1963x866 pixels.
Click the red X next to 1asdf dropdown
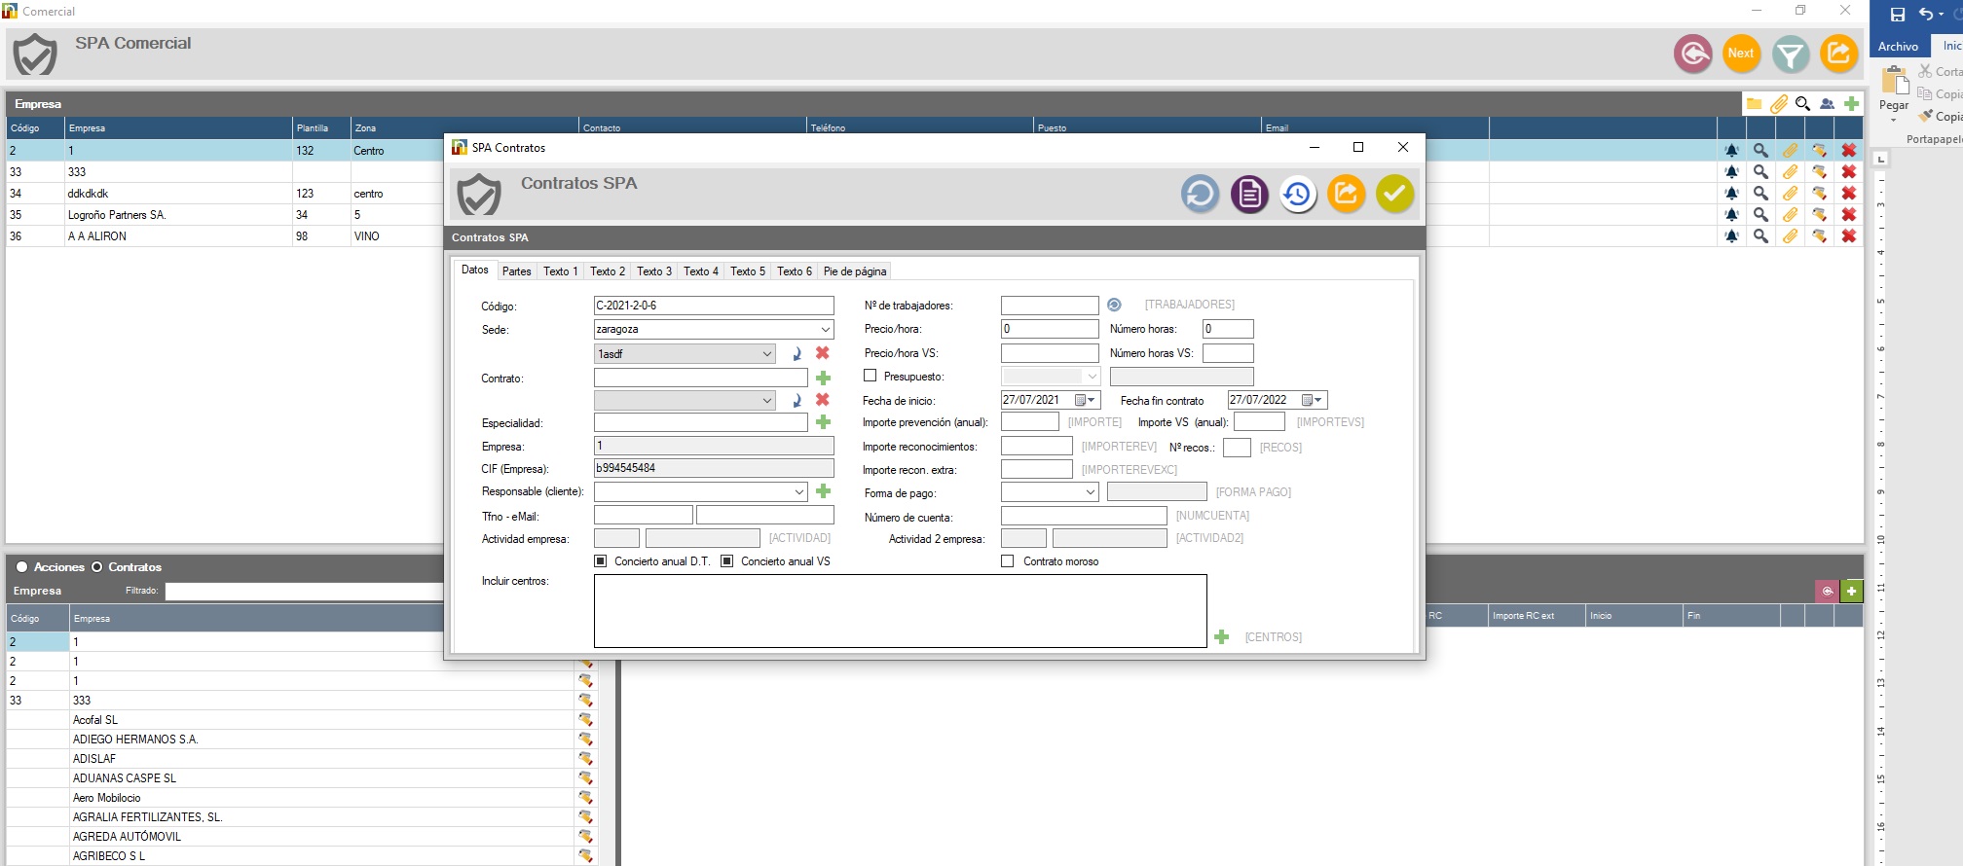click(823, 353)
